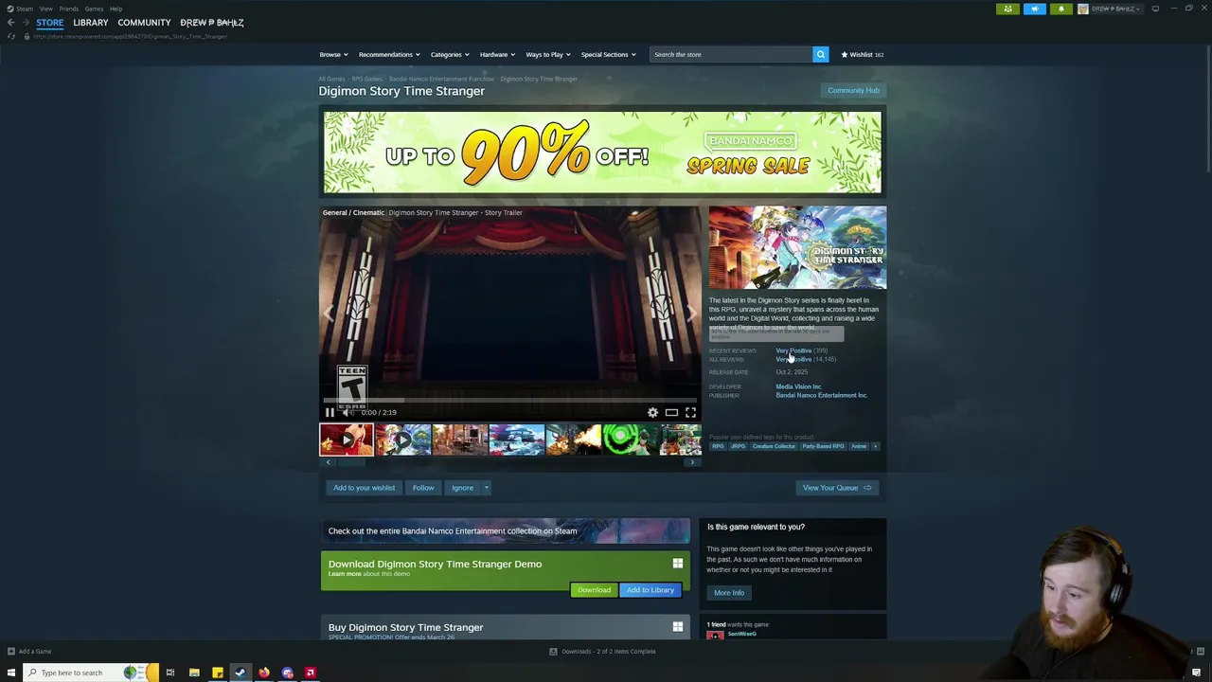Click the Ignore button
The height and width of the screenshot is (682, 1212).
(462, 488)
